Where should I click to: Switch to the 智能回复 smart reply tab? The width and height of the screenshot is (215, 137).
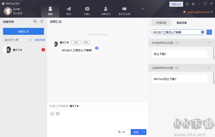tap(182, 23)
